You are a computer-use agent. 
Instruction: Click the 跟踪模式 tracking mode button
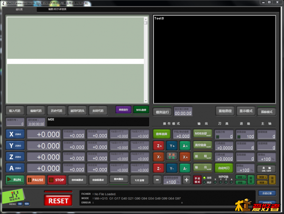tap(267, 112)
